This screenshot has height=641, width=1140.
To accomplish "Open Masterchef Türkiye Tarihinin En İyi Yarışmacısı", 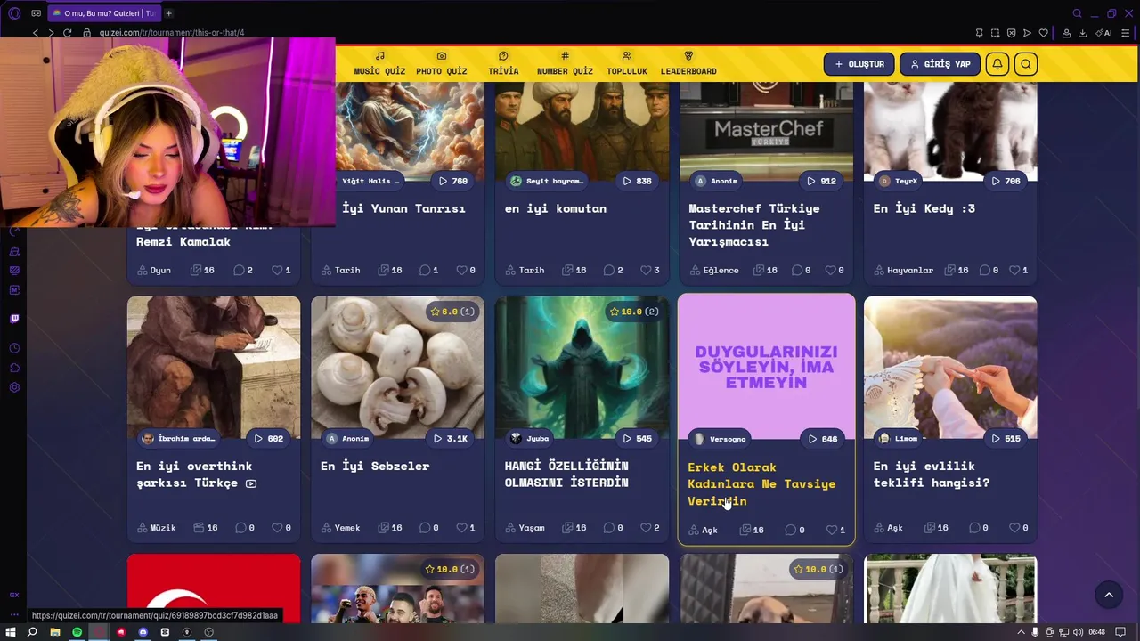I will click(754, 224).
